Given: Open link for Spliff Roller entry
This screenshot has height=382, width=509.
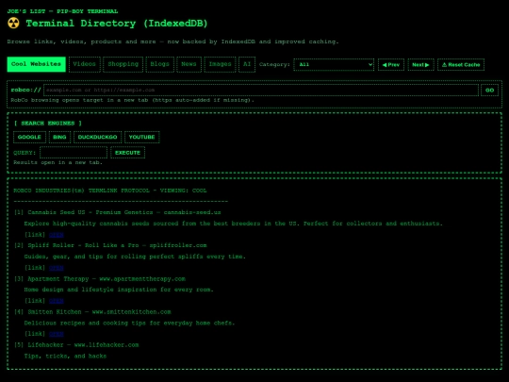Looking at the screenshot, I should 57,268.
